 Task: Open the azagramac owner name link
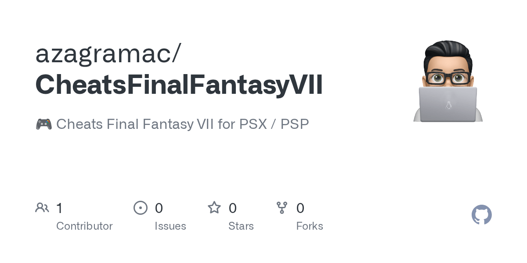point(108,53)
